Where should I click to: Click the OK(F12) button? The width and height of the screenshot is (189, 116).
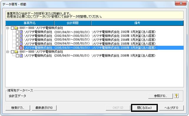pos(118,108)
